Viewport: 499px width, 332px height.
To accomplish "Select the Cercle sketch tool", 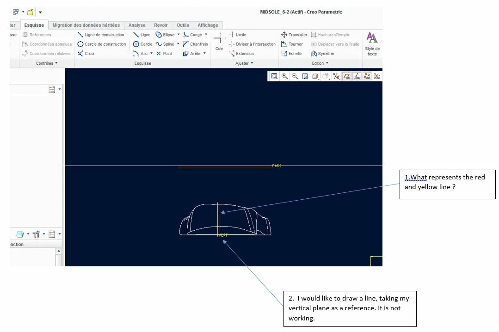I will 142,44.
